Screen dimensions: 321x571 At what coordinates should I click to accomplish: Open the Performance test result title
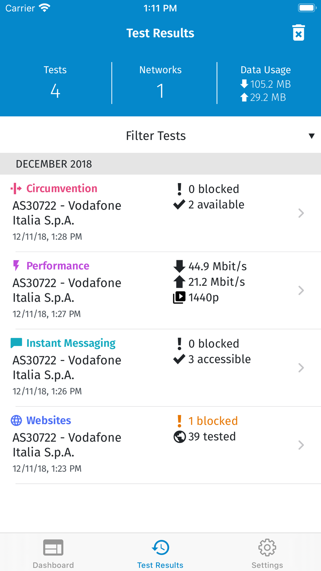pos(58,266)
